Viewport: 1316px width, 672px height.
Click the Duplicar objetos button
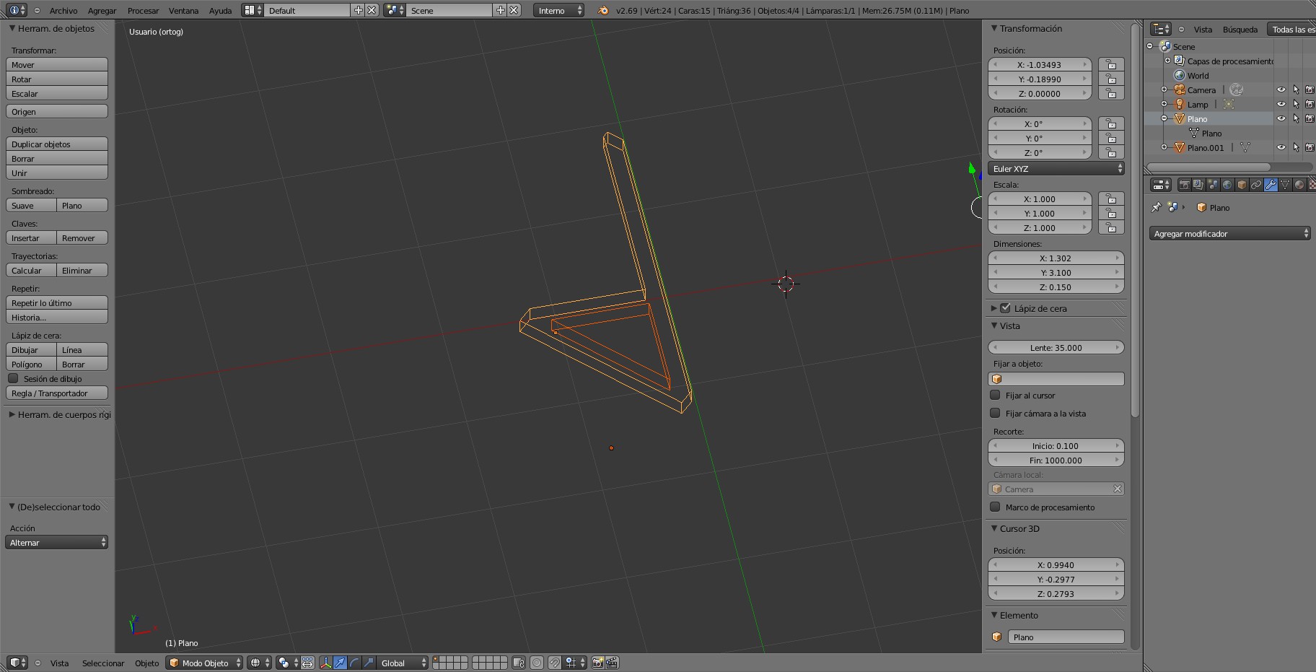click(x=57, y=144)
